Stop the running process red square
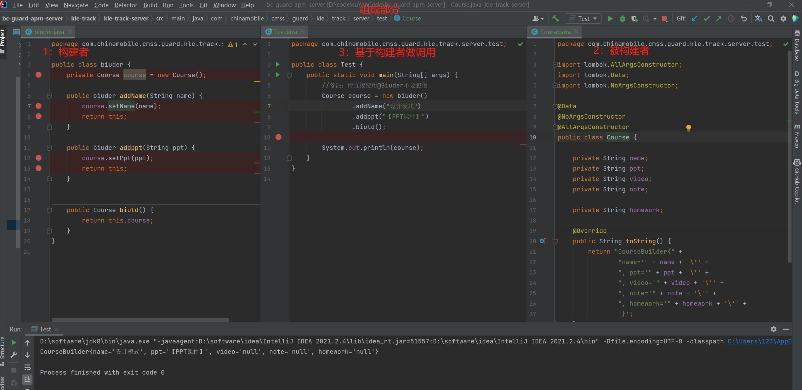 pyautogui.click(x=664, y=19)
